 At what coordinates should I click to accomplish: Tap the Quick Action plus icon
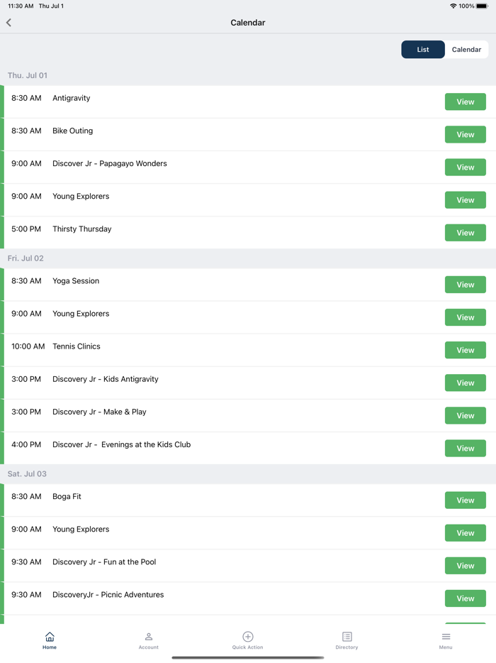248,637
